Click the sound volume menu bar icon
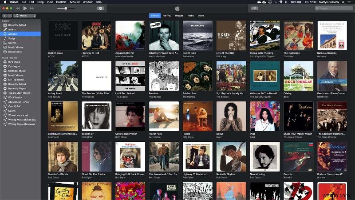Screen dimensions: 355x200 [286, 2]
